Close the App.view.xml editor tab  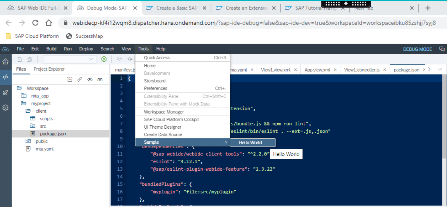335,70
